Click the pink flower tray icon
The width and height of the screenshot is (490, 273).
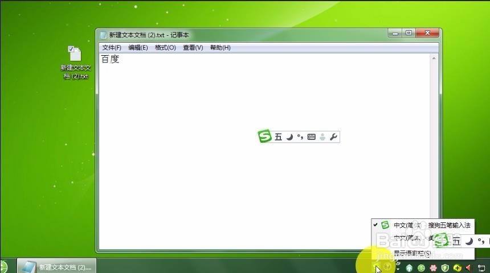coord(433,268)
